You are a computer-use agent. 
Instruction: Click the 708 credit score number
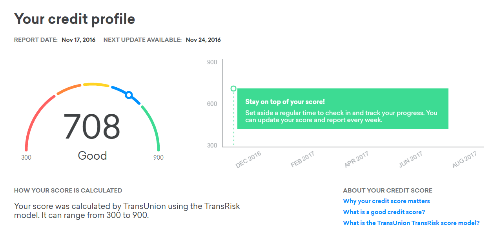[x=92, y=126]
